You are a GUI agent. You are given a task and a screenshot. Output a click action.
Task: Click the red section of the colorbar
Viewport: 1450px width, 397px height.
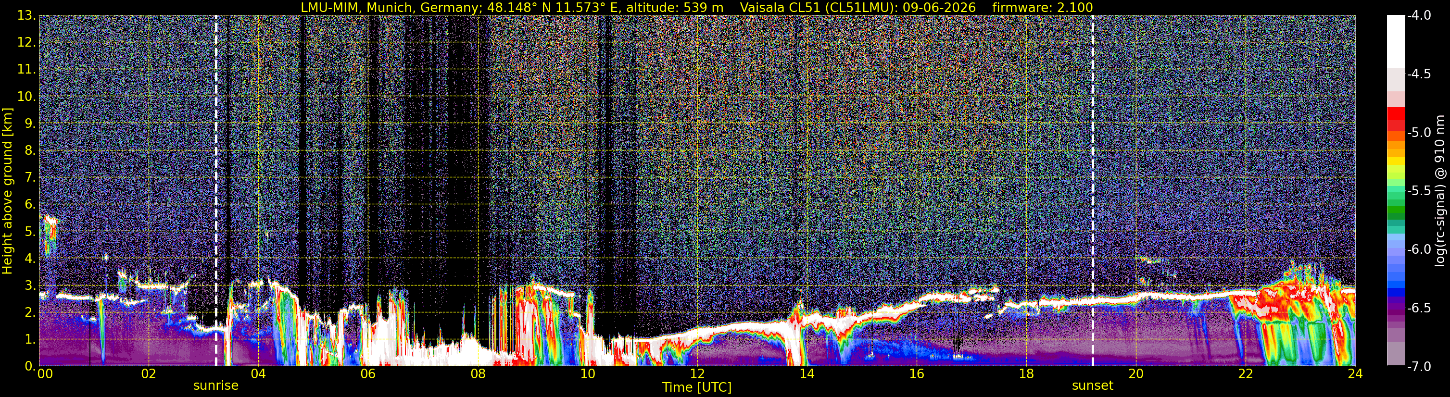(1395, 119)
